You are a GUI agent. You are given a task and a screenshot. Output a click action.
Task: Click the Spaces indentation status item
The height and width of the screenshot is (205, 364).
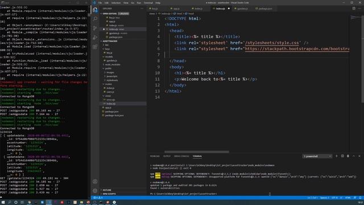point(324,198)
